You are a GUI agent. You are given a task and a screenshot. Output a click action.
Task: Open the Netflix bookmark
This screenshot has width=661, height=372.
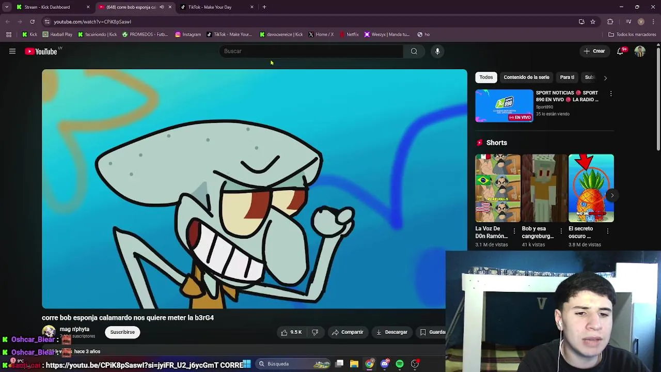click(349, 35)
